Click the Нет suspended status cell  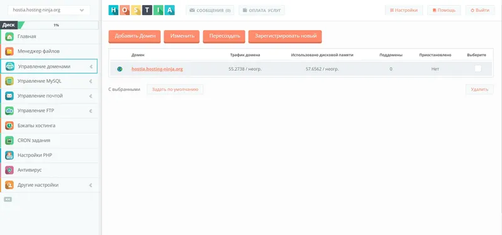point(435,69)
